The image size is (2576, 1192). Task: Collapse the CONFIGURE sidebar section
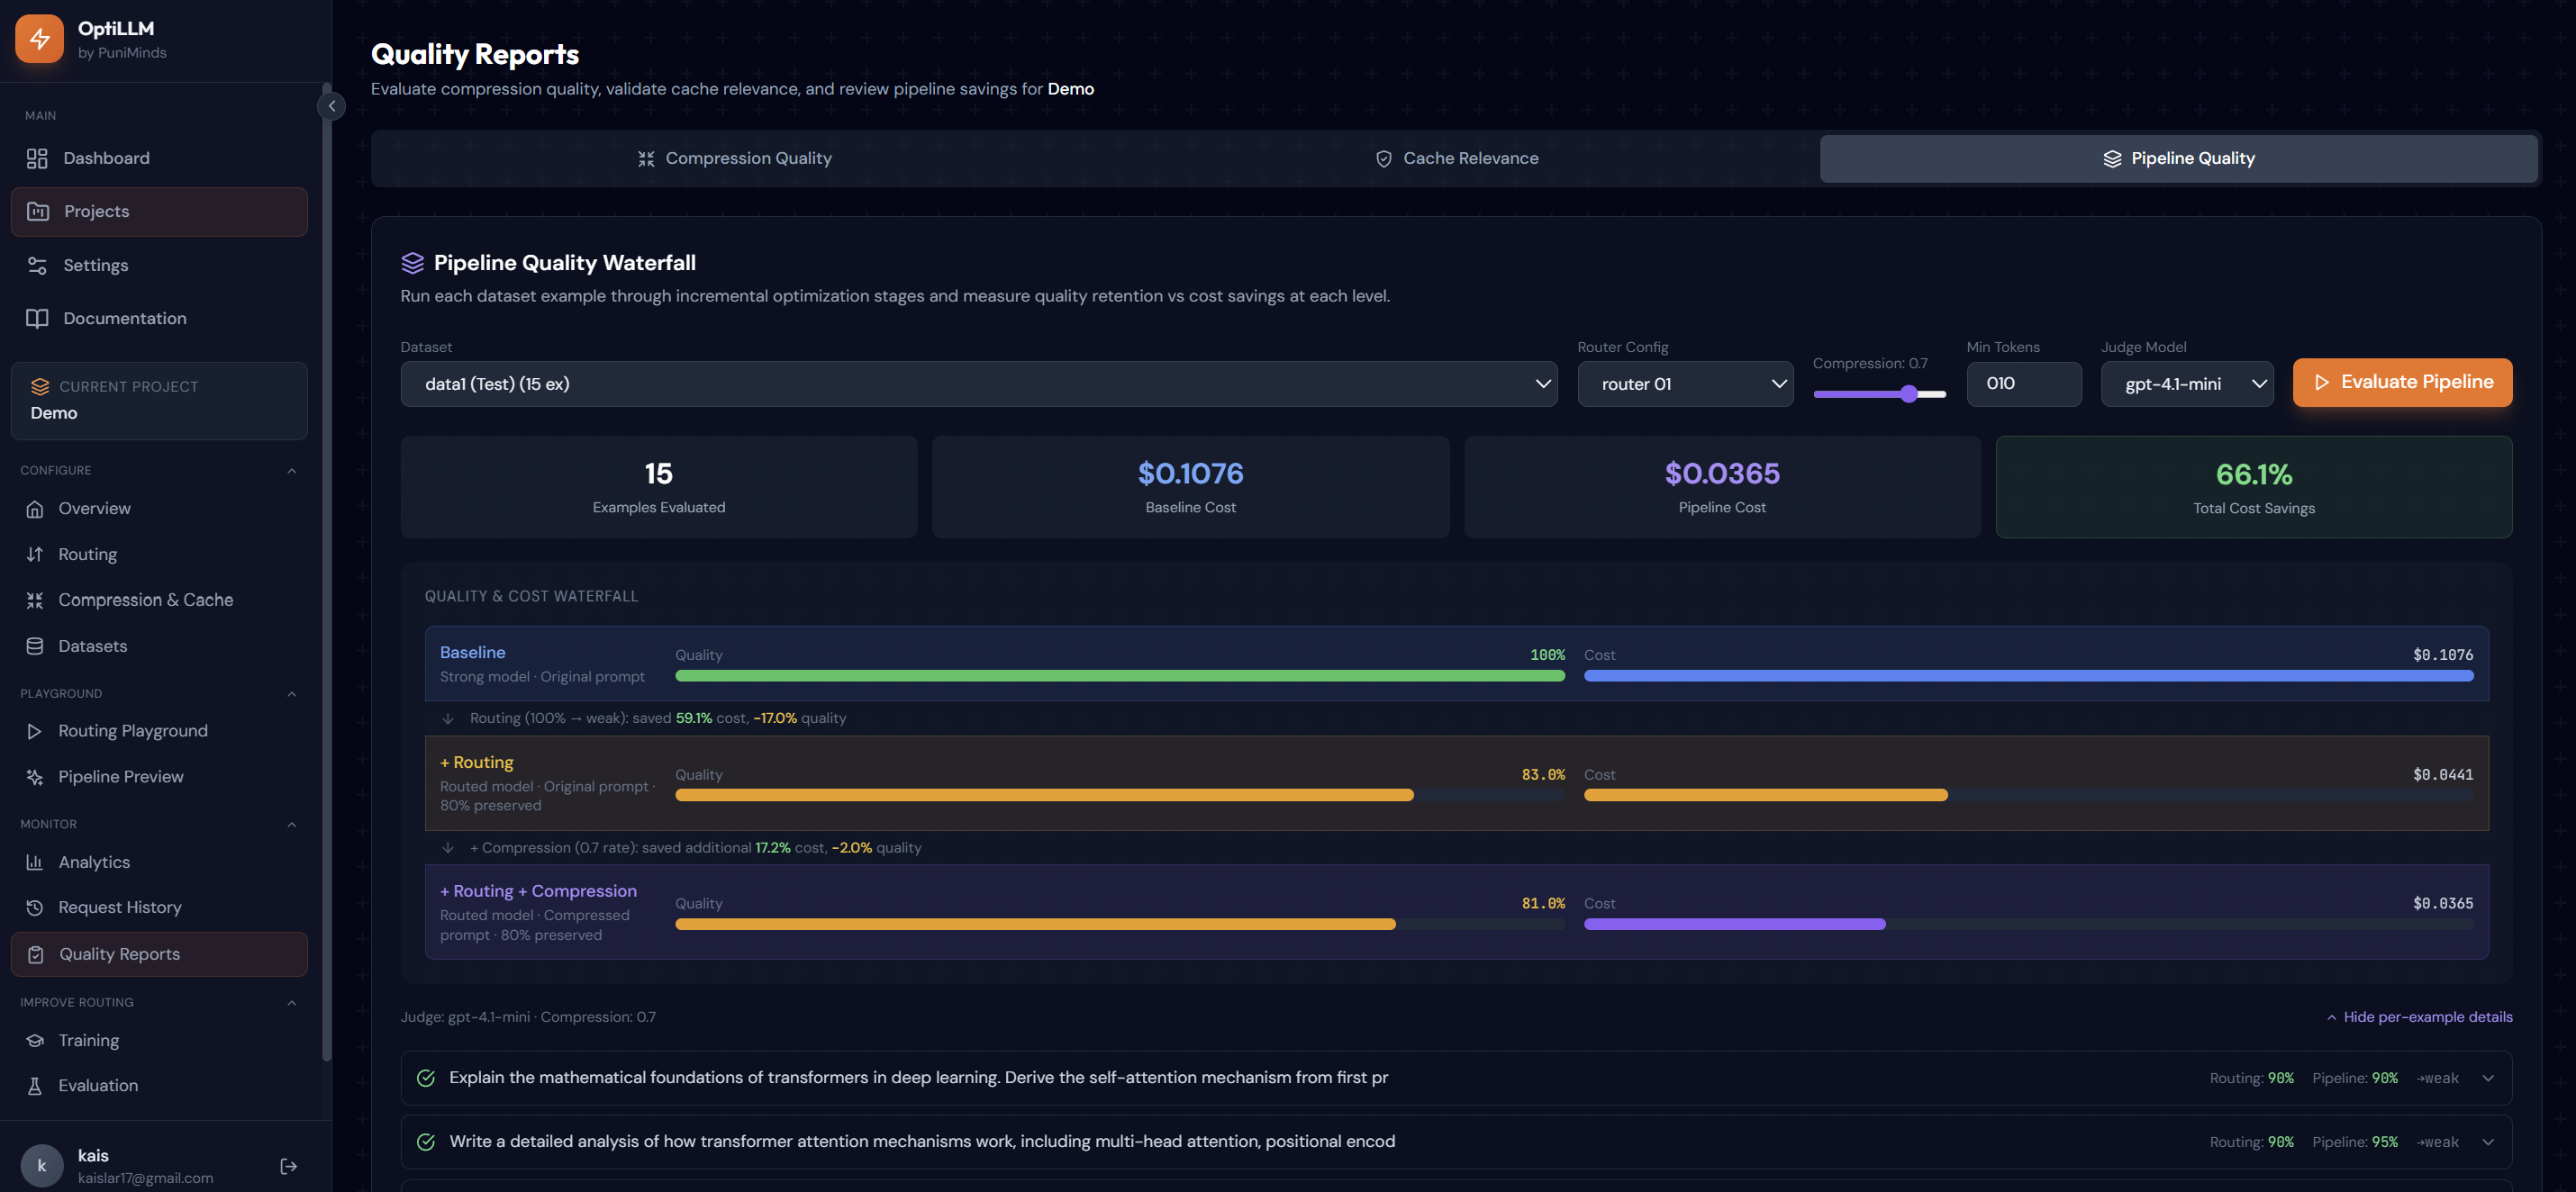[291, 471]
